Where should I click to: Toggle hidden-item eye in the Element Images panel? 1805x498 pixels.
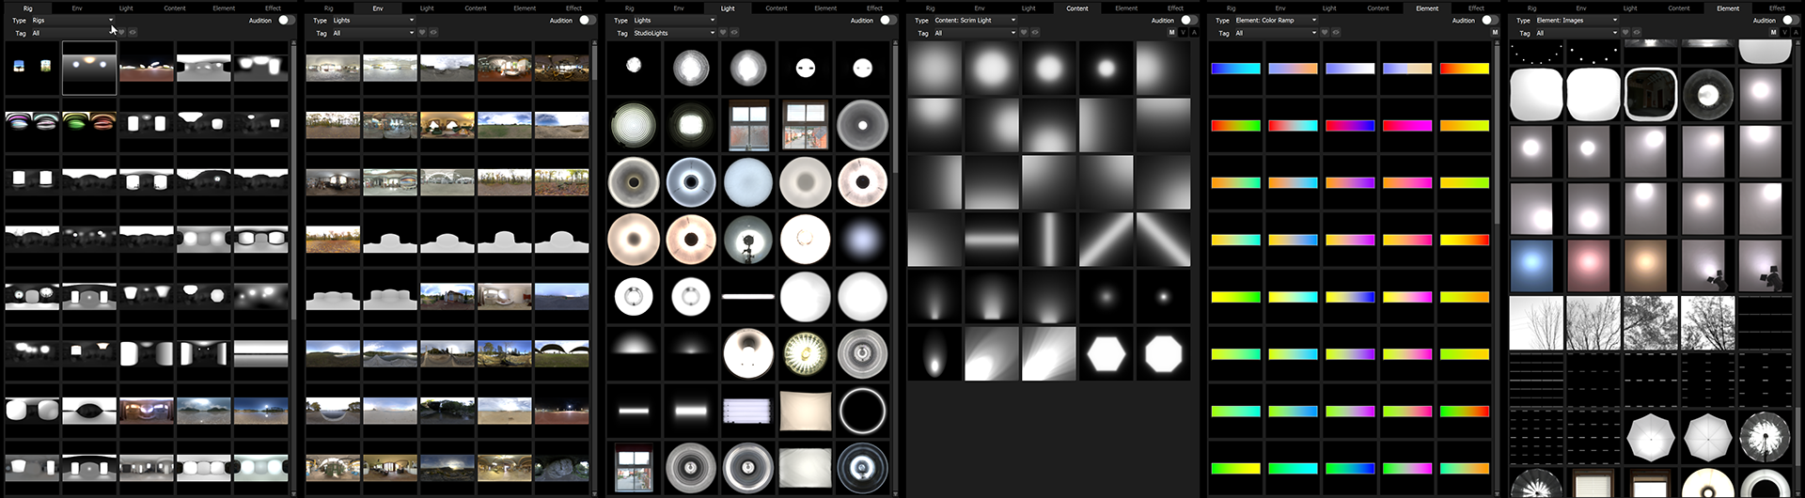pos(1637,33)
